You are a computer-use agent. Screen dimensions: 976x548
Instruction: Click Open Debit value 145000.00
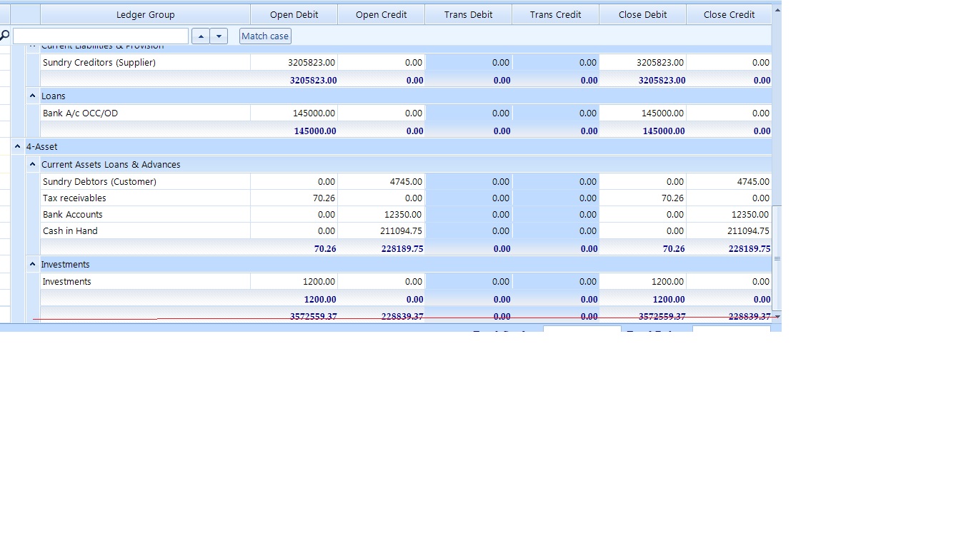pos(314,113)
